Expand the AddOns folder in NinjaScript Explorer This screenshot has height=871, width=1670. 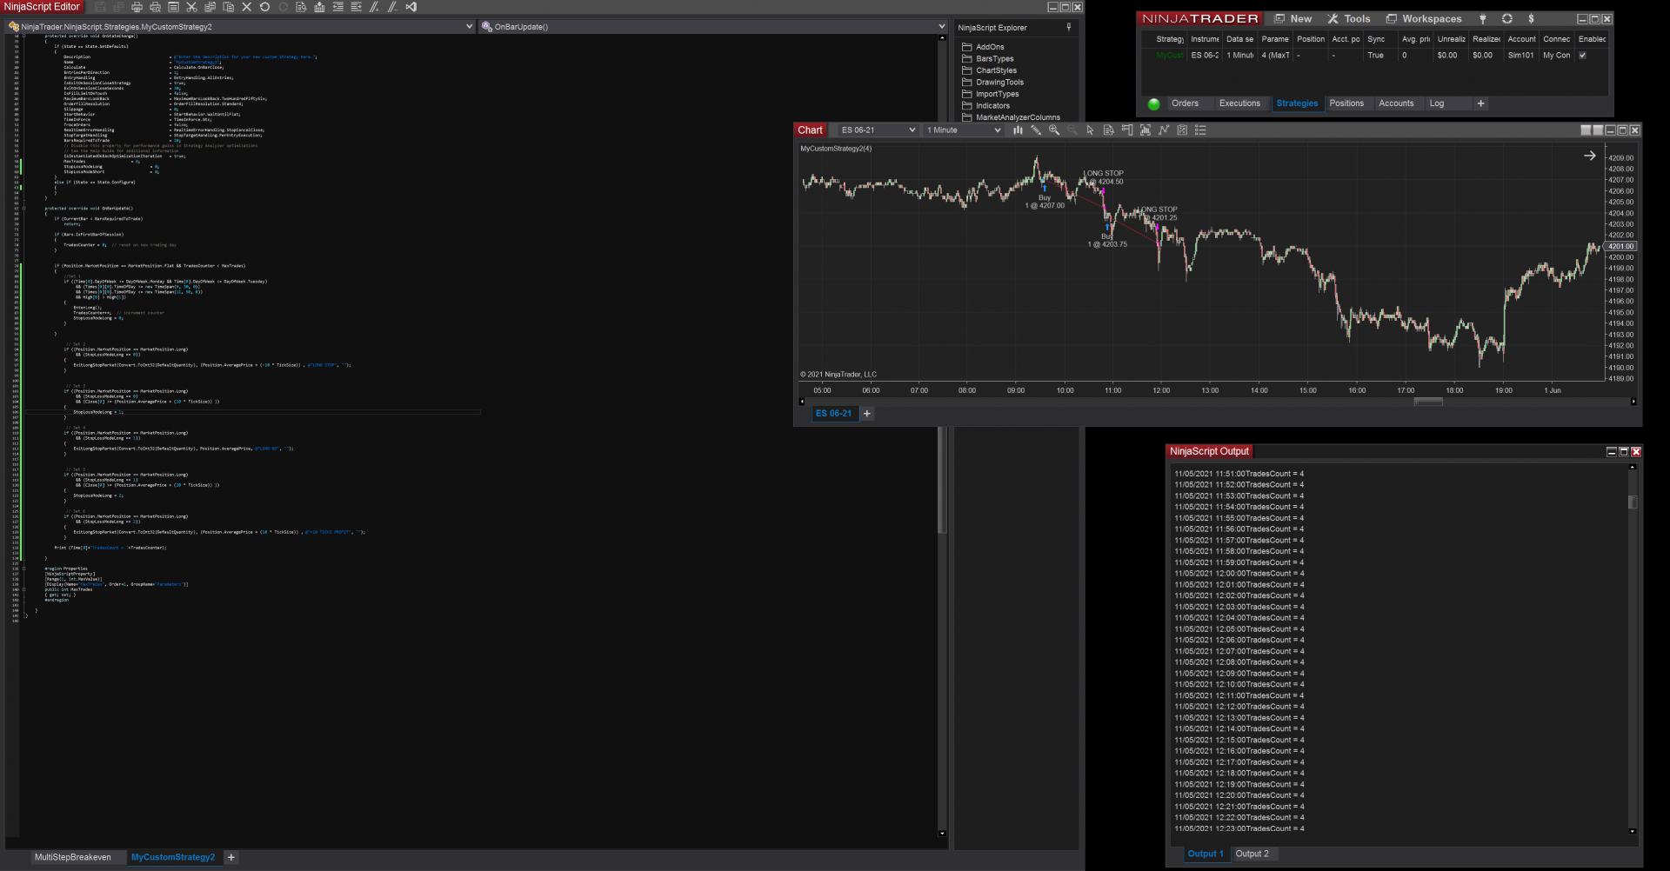pos(983,47)
